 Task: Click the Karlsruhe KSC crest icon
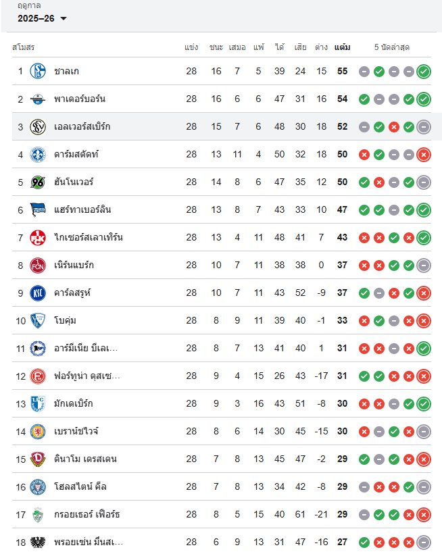37,293
